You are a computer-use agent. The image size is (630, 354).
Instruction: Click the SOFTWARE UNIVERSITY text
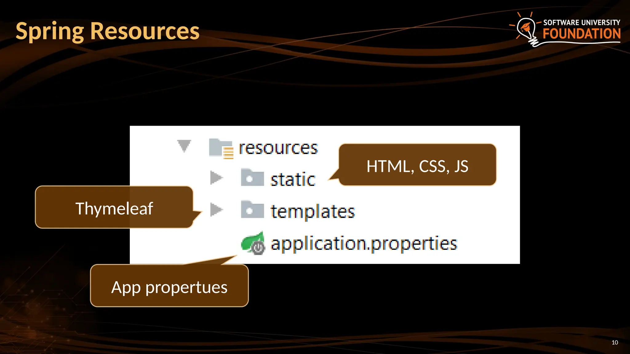pyautogui.click(x=581, y=22)
